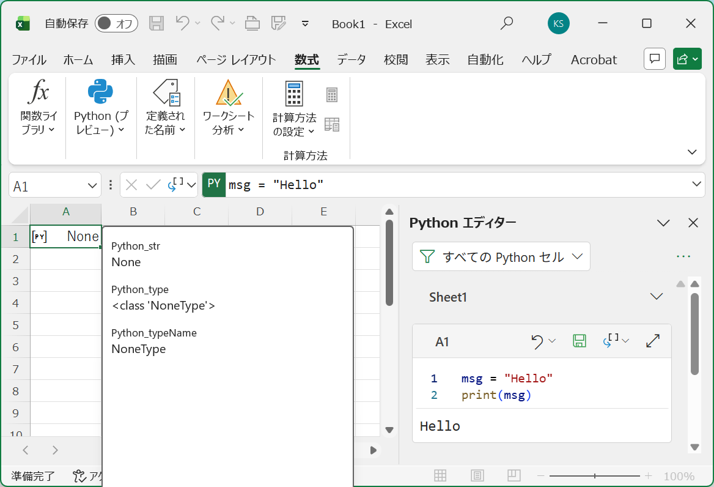Click the search magnifier in title bar
The width and height of the screenshot is (714, 487).
click(x=506, y=24)
